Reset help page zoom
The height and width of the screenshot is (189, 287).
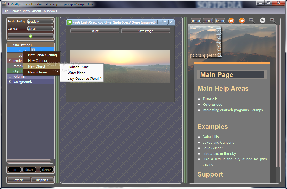pos(263,20)
